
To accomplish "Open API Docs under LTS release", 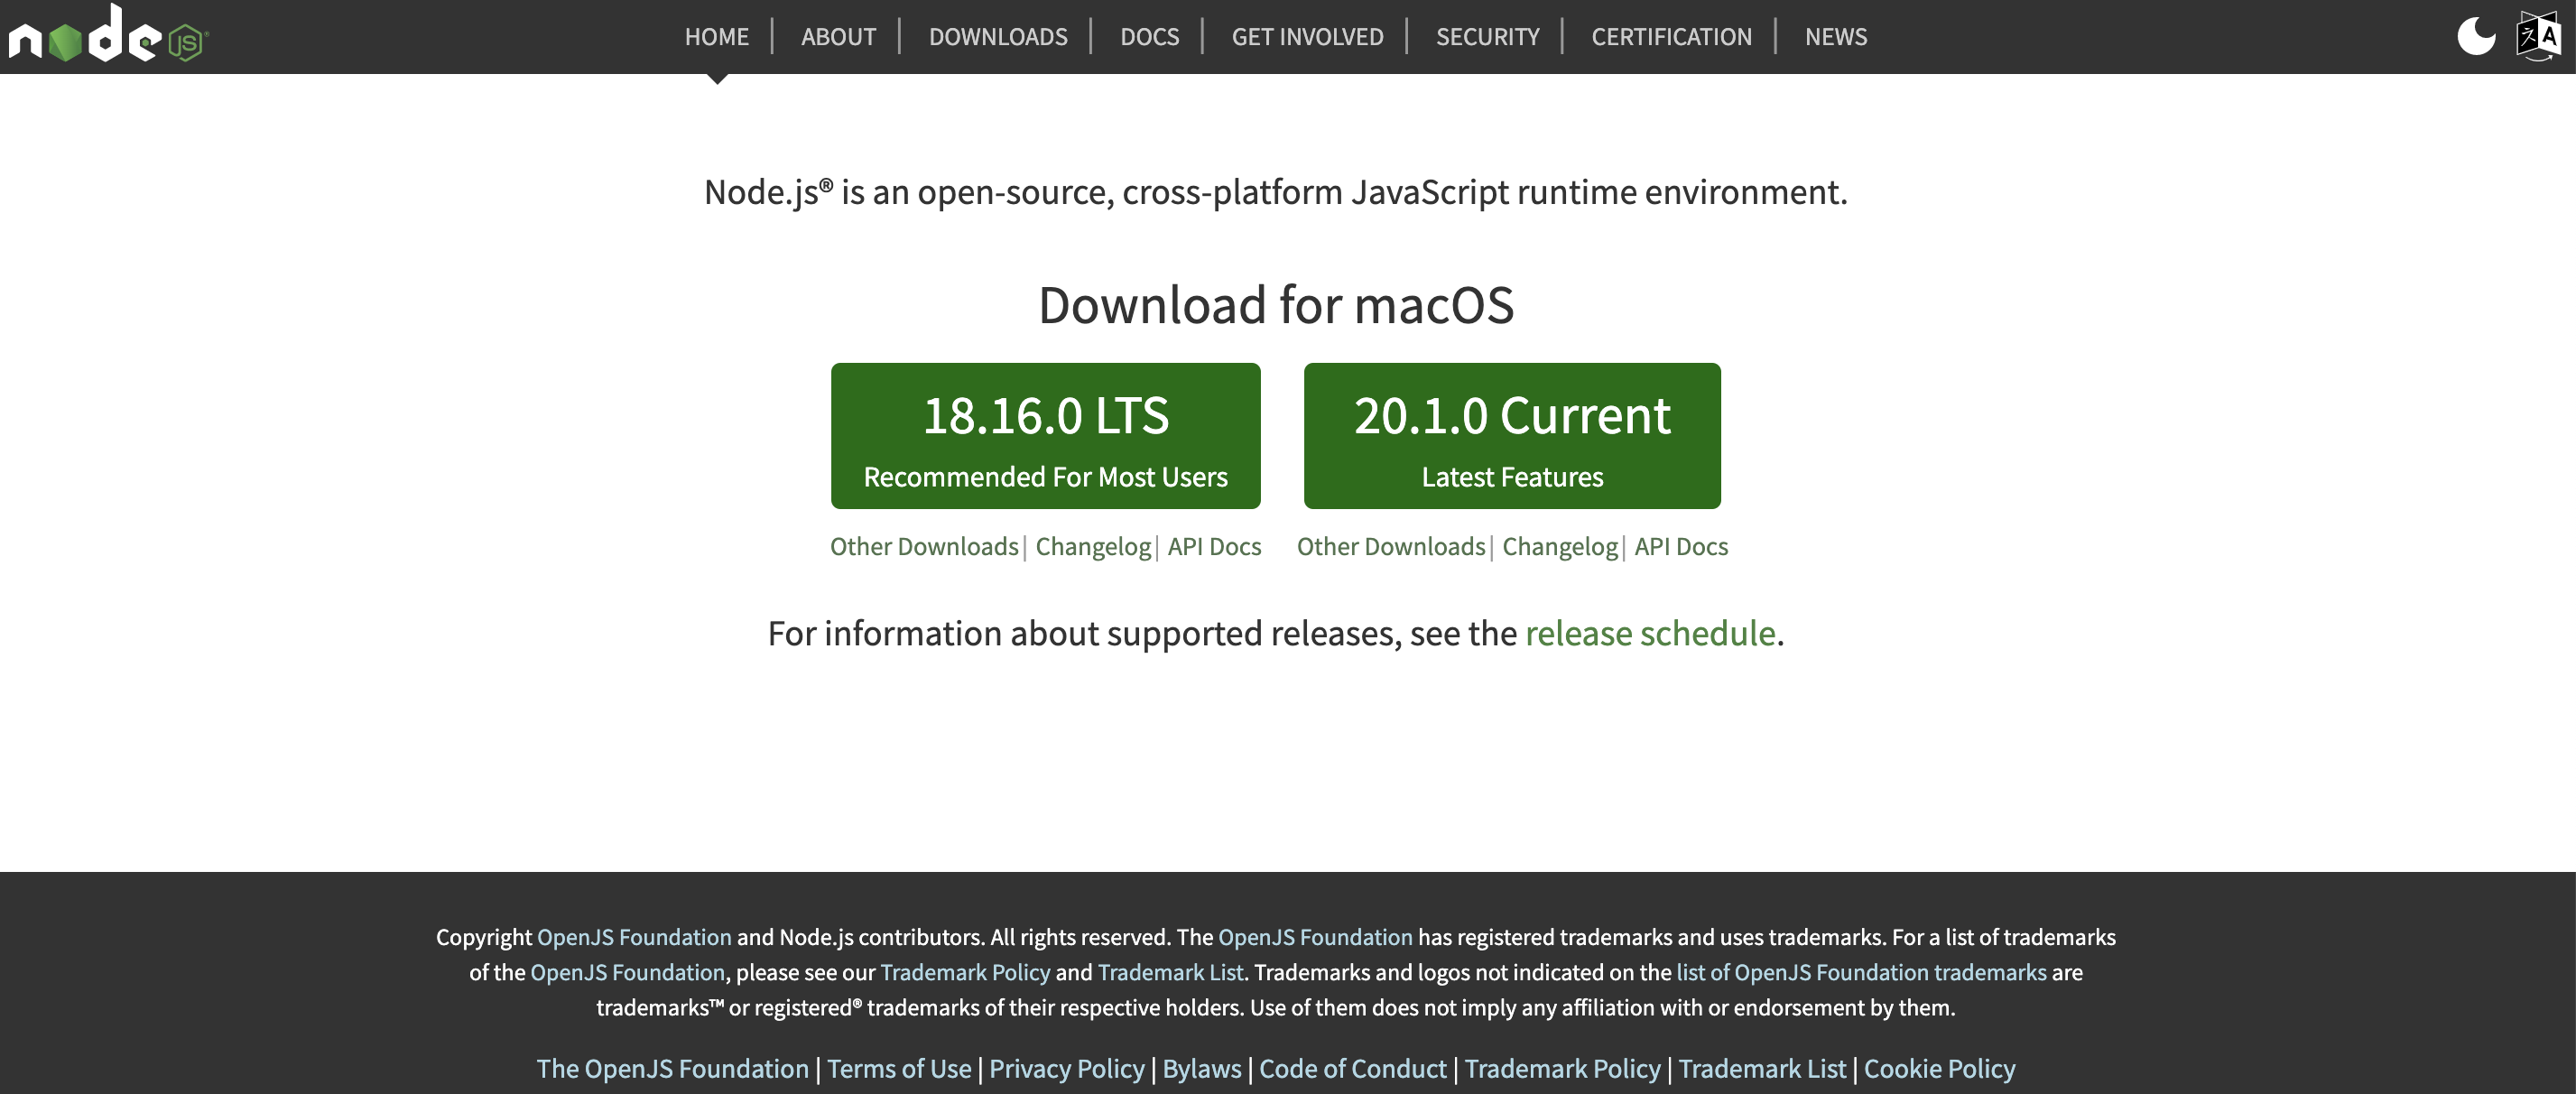I will (x=1214, y=546).
